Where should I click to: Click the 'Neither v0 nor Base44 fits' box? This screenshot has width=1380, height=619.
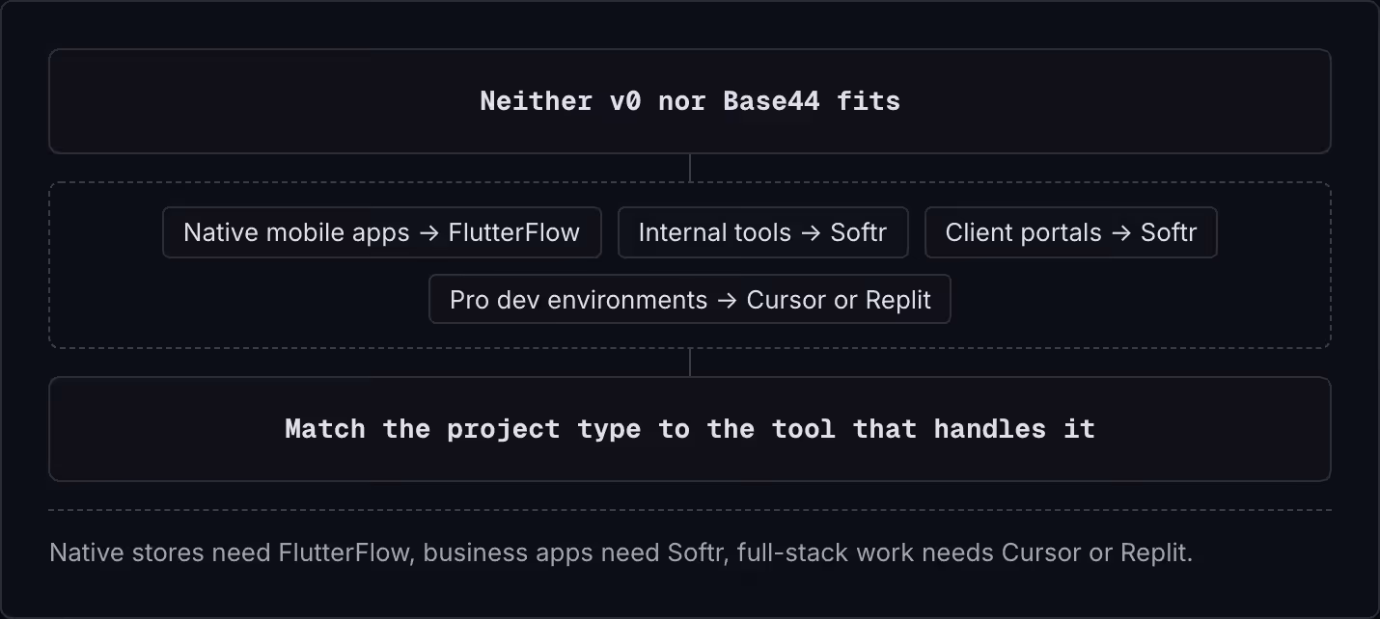[x=690, y=101]
